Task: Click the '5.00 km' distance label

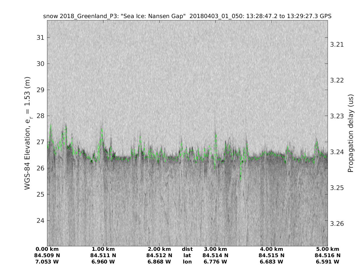Action: (x=328, y=249)
